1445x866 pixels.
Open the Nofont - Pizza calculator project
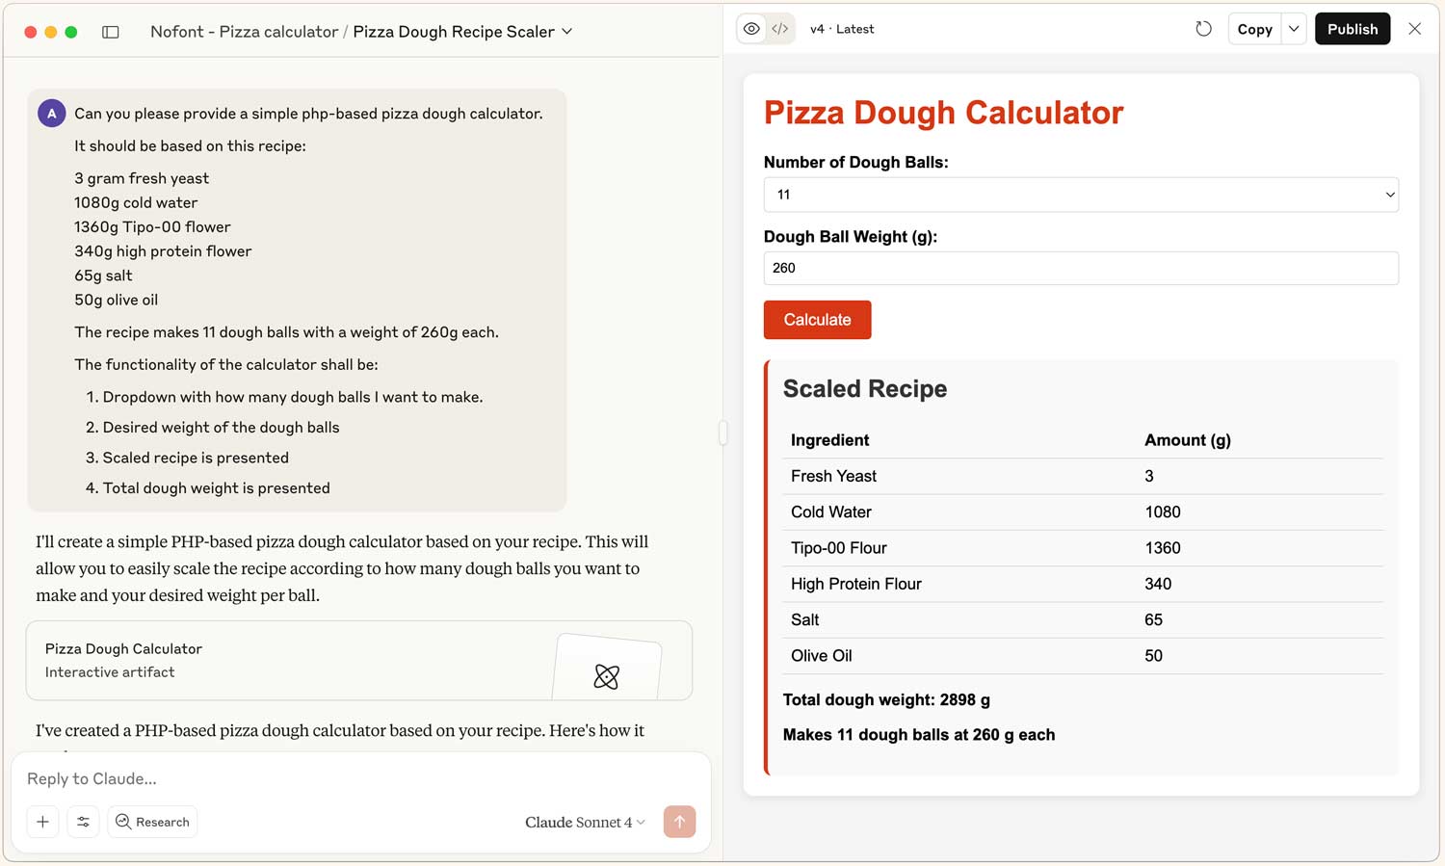pos(244,32)
